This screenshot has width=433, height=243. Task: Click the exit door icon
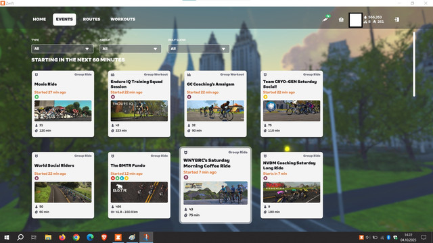point(397,20)
